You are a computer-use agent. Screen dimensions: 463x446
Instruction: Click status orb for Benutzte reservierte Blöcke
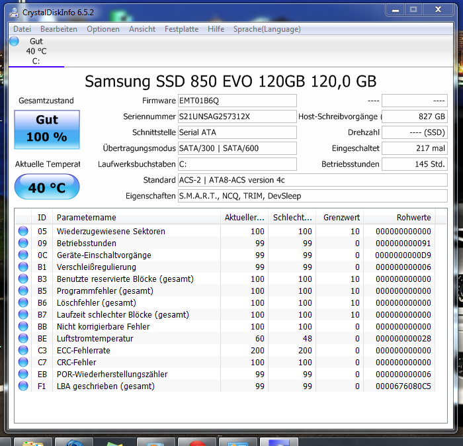tap(23, 279)
